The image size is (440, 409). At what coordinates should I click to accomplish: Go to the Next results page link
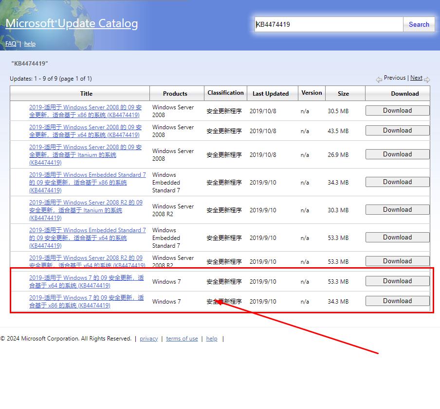click(416, 78)
